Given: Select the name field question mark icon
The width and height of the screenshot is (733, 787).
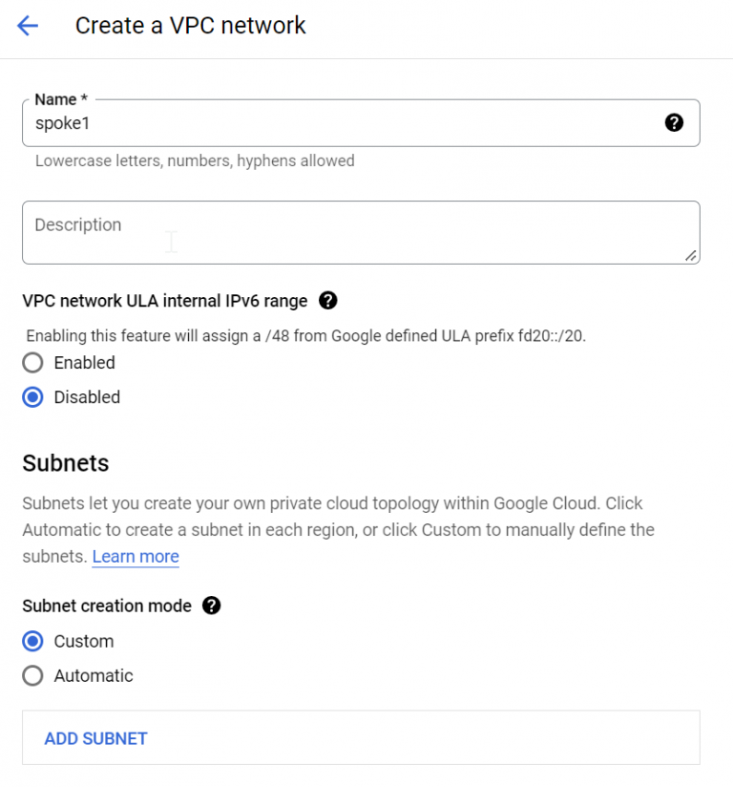Looking at the screenshot, I should point(675,122).
